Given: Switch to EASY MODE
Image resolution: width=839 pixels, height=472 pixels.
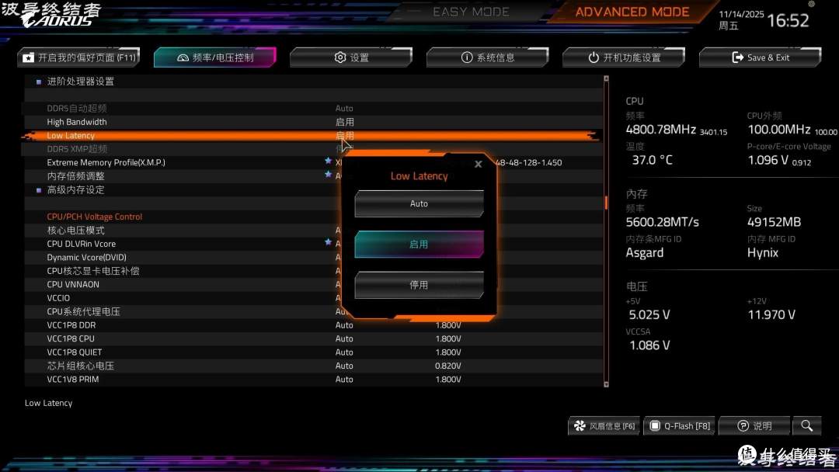Looking at the screenshot, I should [x=471, y=12].
